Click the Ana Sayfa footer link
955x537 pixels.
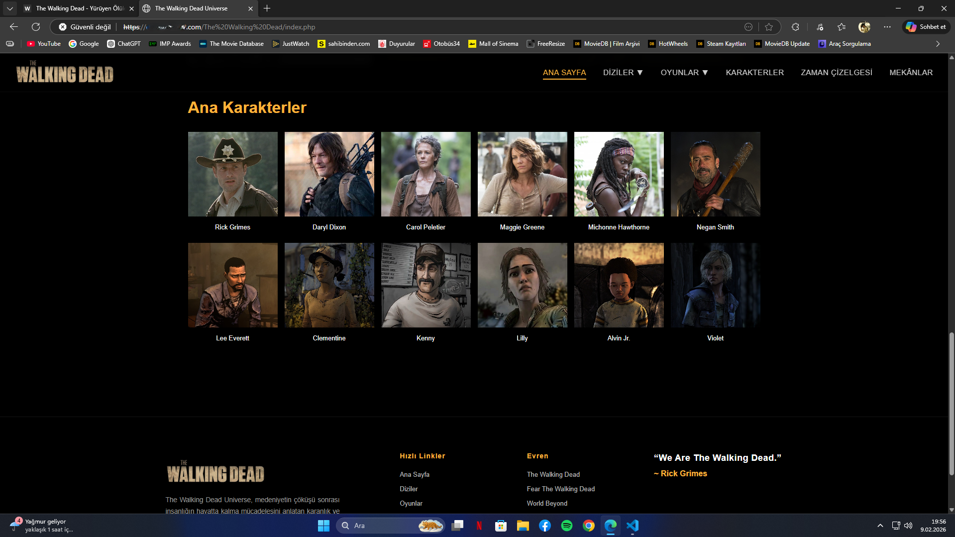[414, 474]
